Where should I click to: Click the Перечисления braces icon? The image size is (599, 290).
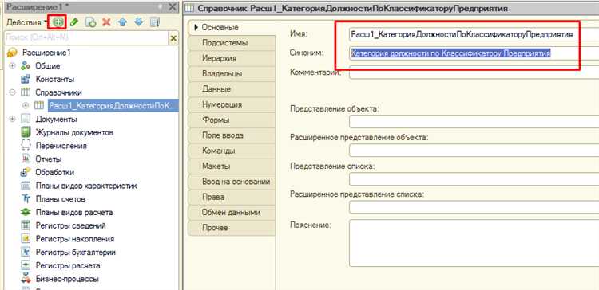pyautogui.click(x=26, y=146)
